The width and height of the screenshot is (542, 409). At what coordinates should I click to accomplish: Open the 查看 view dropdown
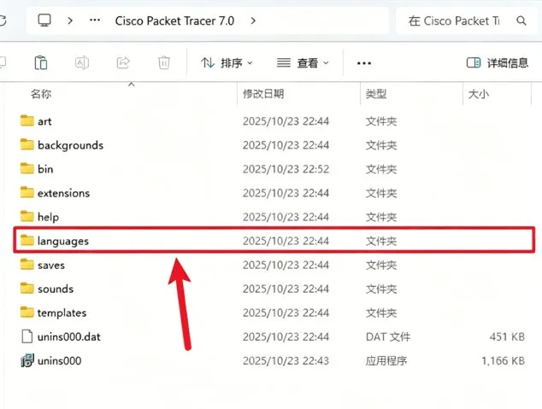click(303, 63)
